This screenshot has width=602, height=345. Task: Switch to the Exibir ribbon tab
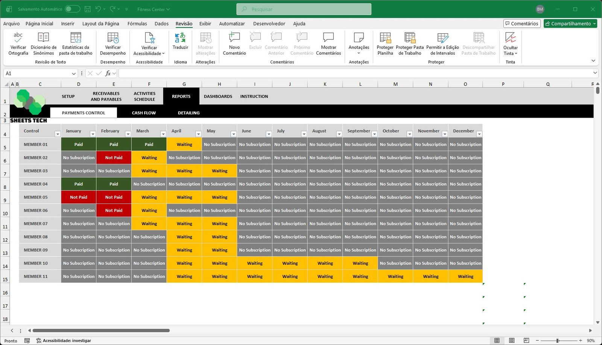point(205,24)
